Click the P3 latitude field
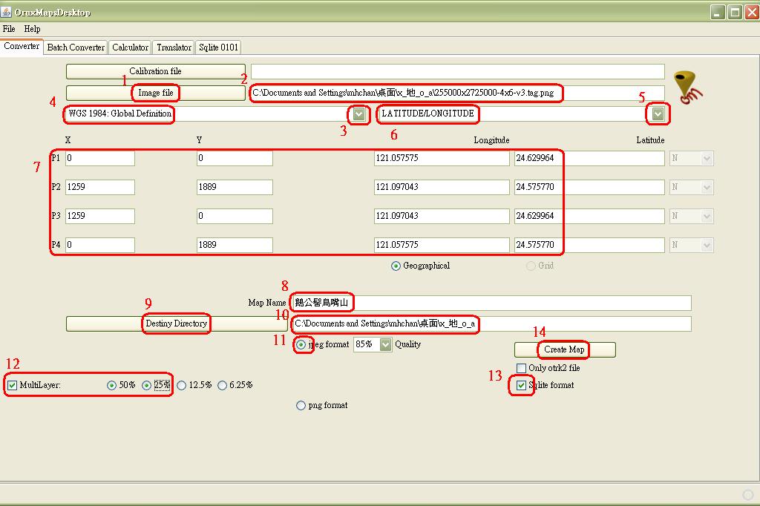This screenshot has width=760, height=506. pos(589,216)
